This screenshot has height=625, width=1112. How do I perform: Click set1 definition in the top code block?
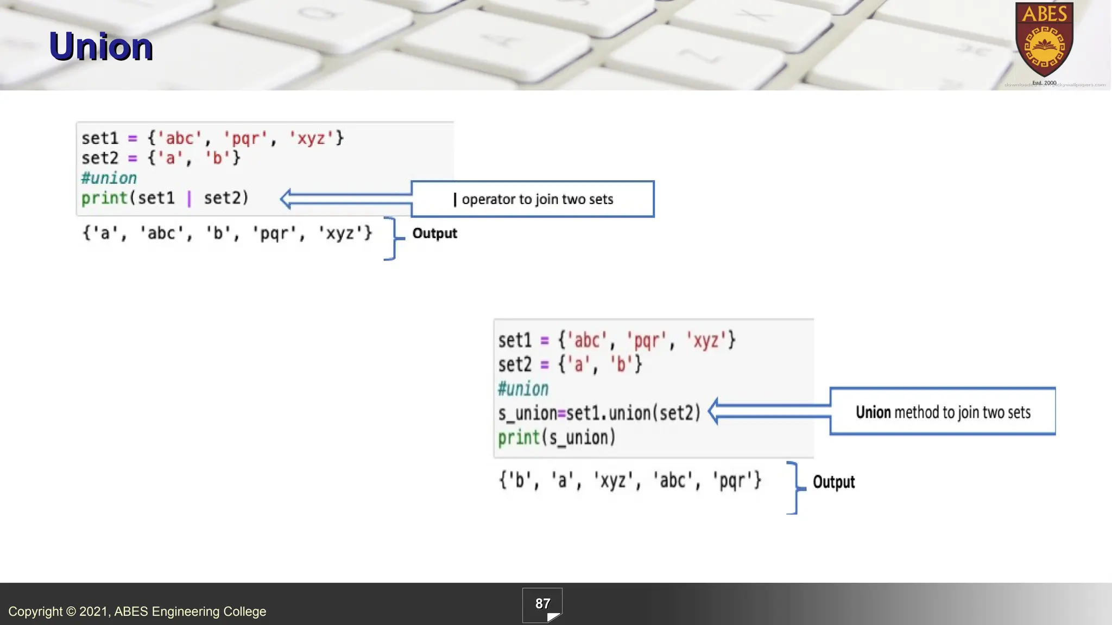212,138
